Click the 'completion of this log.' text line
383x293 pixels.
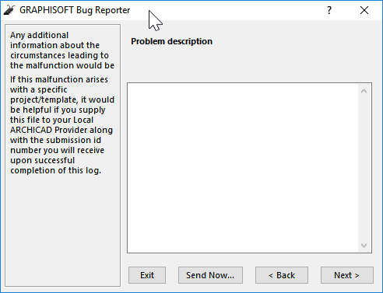(55, 170)
